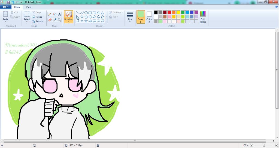Screen dimensions: 279x148
Task: Click the rectangular Select tool icon
Action: [27, 14]
